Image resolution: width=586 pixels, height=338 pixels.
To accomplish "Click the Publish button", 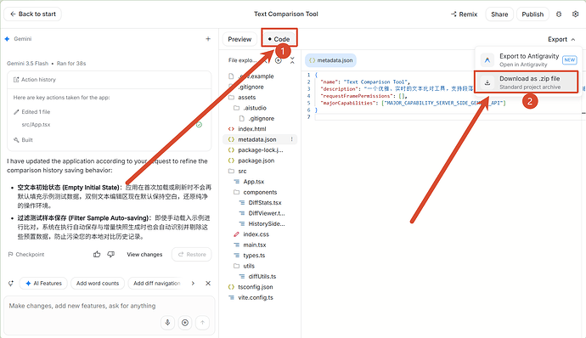I will click(532, 14).
